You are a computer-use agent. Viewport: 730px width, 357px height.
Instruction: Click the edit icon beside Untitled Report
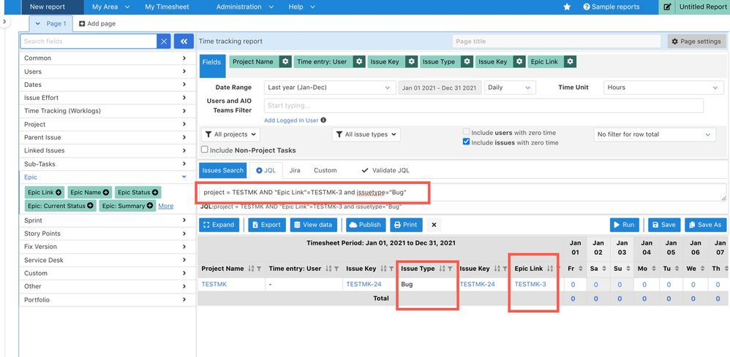(667, 7)
